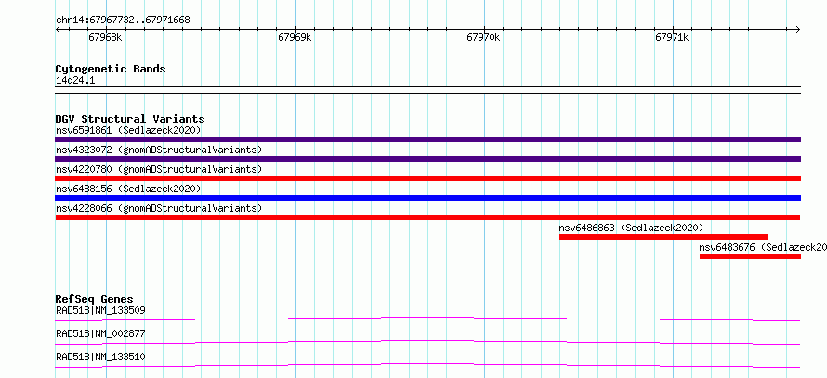Click the nsv4323072 (gnomADStructuralVariants) label
Viewport: 827px width, 378px height.
159,150
